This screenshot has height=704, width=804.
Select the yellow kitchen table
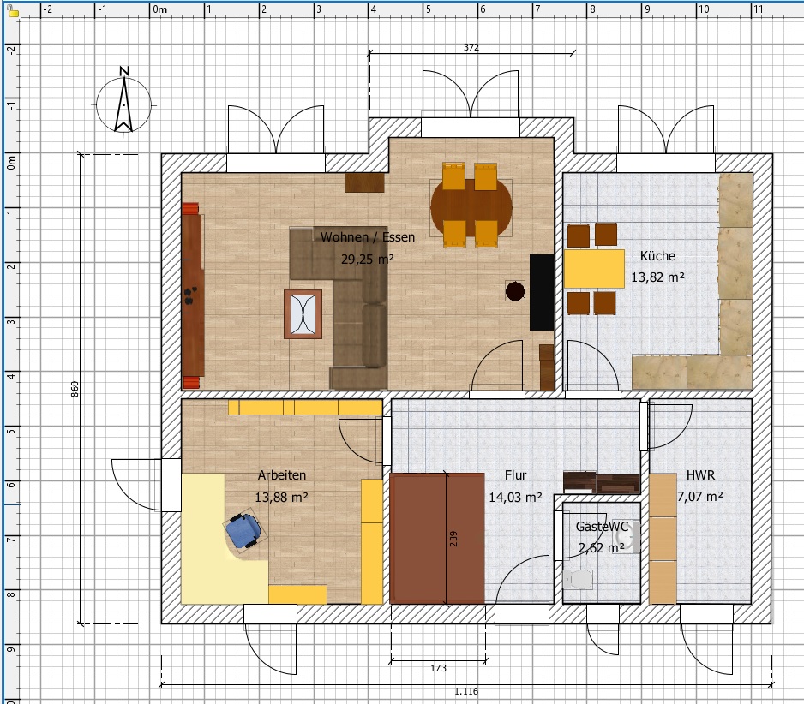click(x=594, y=268)
